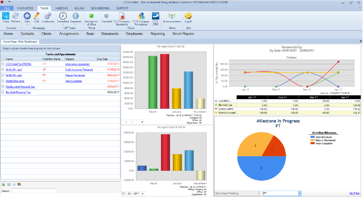The image size is (363, 197).
Task: Select the Merrick Joseph recoverability row
Action: point(287,113)
